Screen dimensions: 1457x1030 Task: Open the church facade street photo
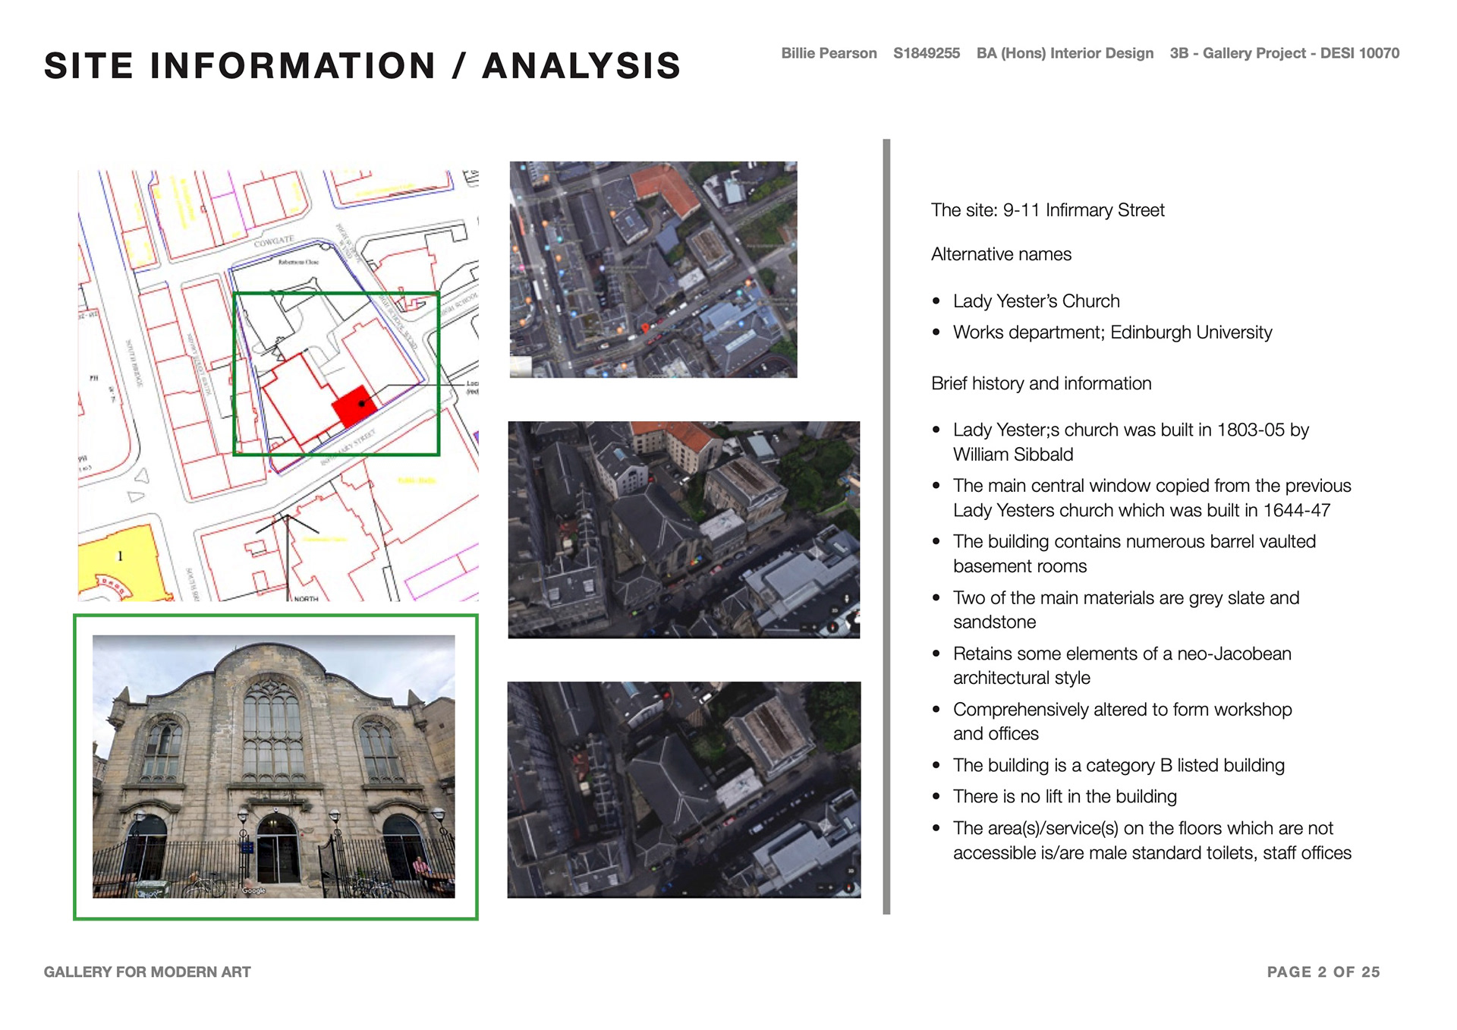[x=274, y=767]
